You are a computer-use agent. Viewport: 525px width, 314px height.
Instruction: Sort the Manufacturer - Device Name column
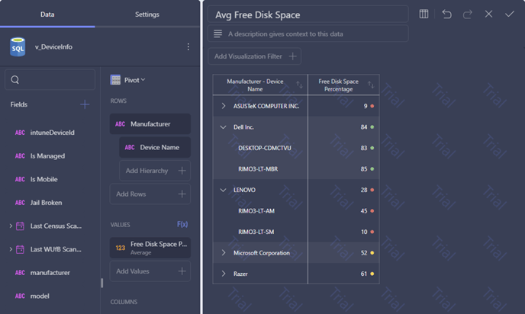tap(299, 85)
